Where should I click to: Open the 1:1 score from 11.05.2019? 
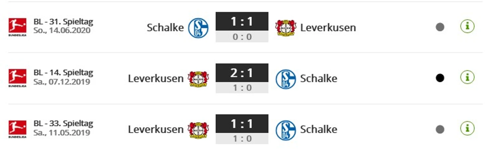242,124
